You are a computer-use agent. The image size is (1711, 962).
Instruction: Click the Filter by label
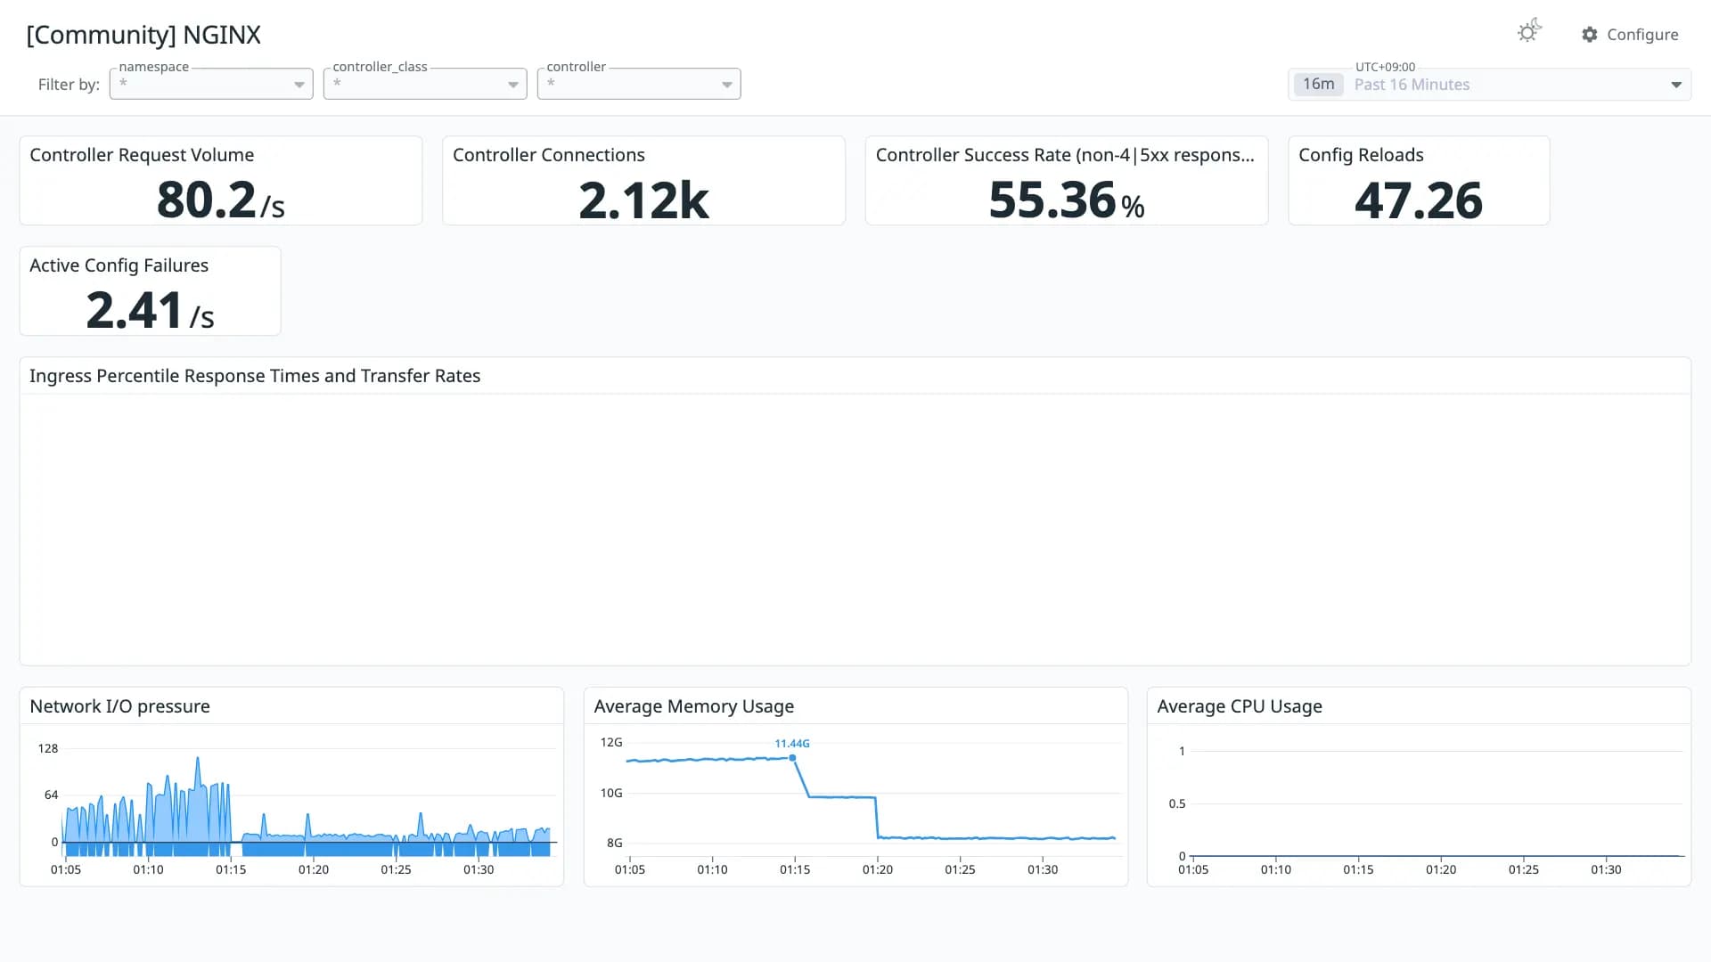coord(69,85)
